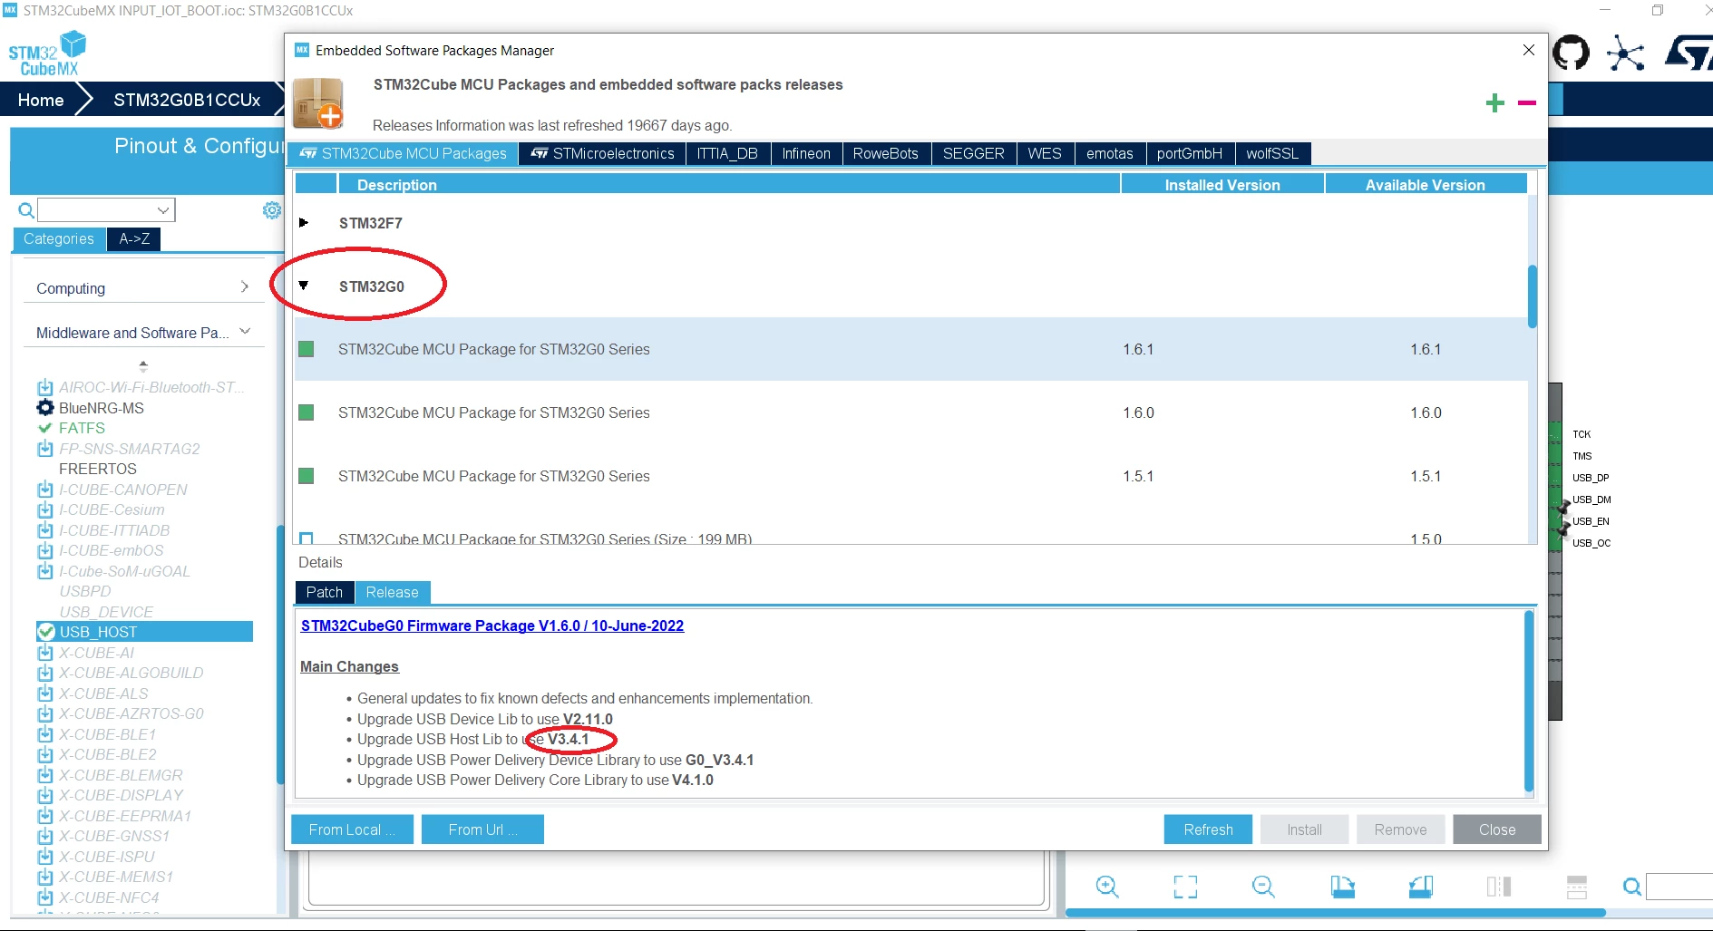Image resolution: width=1713 pixels, height=931 pixels.
Task: Click the pinout search magnifier icon
Action: tap(1632, 887)
